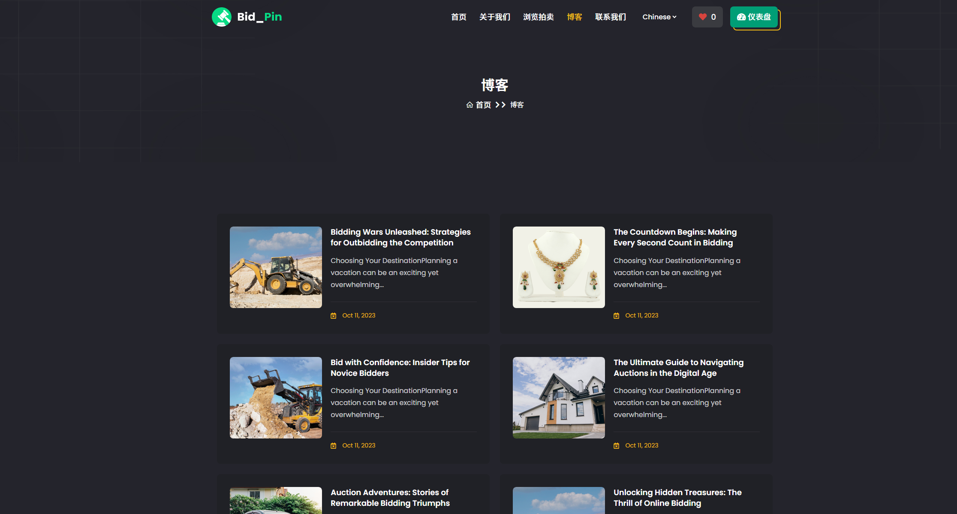Click calendar icon under Bidding Wars Unleashed post
The width and height of the screenshot is (957, 514).
pos(334,316)
